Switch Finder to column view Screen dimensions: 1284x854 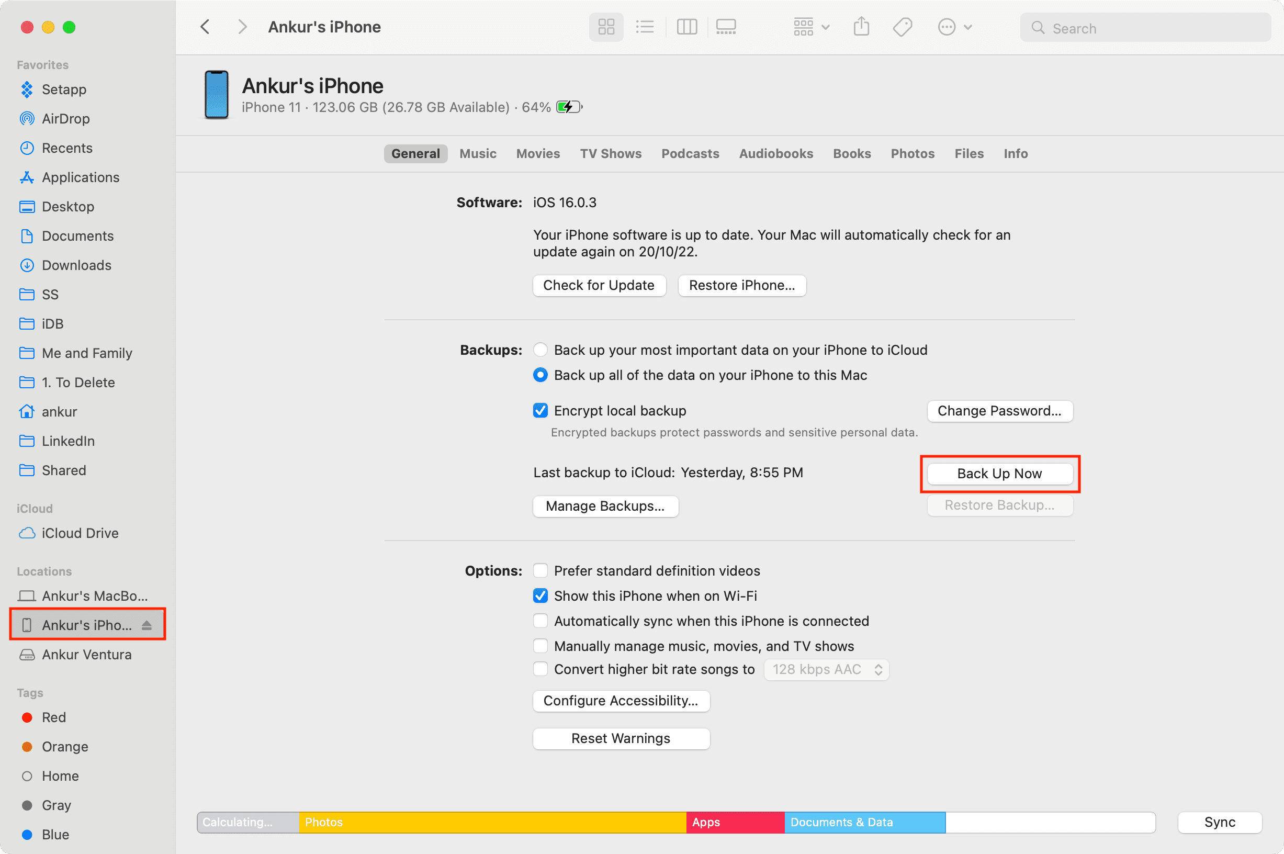click(686, 27)
